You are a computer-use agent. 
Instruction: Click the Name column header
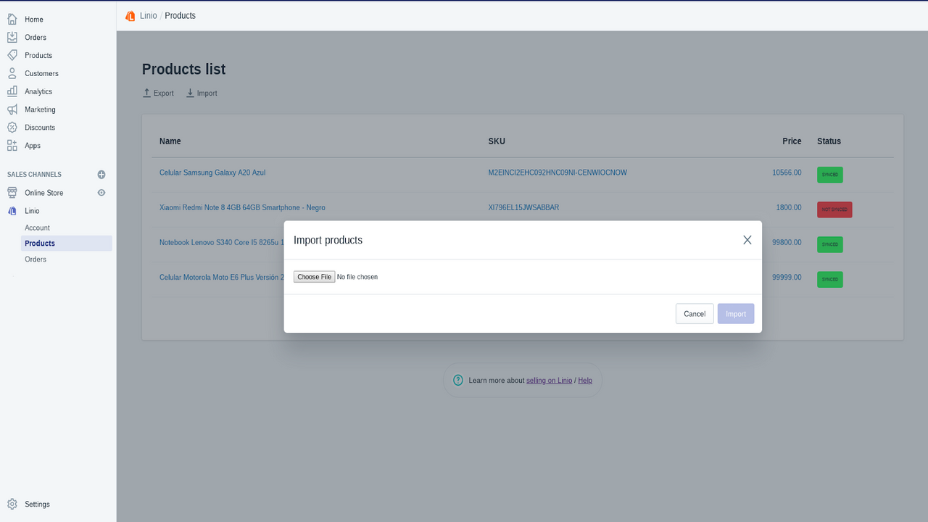coord(170,141)
